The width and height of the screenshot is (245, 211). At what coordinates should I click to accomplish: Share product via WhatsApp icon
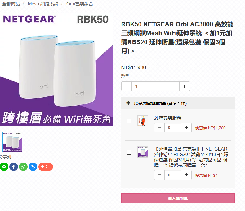[x=23, y=167]
